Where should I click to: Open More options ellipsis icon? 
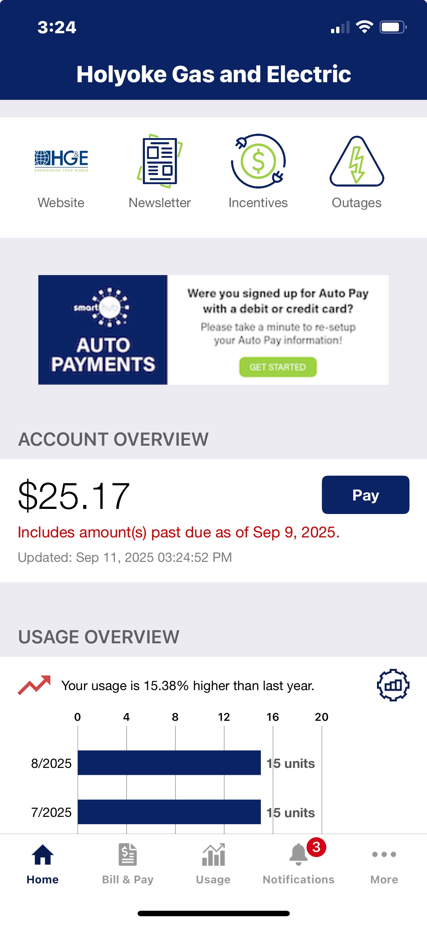click(x=384, y=855)
